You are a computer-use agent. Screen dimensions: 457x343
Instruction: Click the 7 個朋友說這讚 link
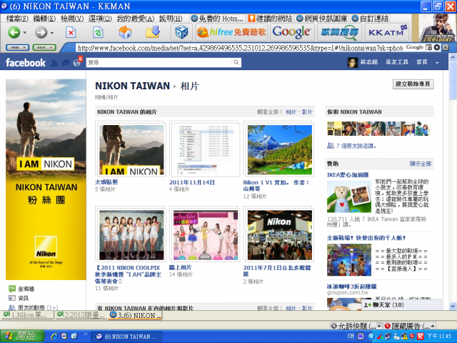tap(356, 146)
